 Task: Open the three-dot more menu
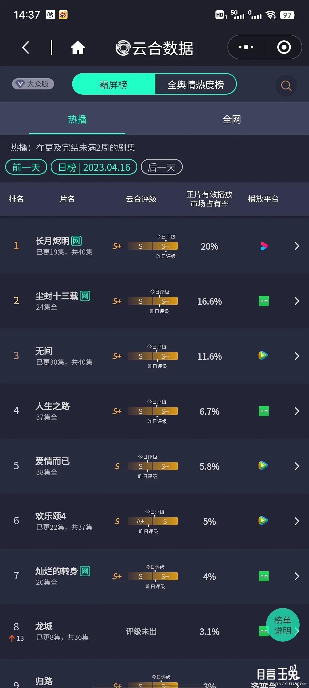(x=246, y=47)
